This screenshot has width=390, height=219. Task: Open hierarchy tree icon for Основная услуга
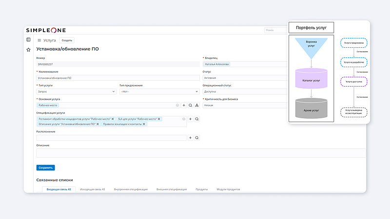(196, 105)
